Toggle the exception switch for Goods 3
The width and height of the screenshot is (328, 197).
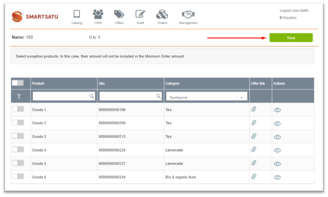point(18,136)
